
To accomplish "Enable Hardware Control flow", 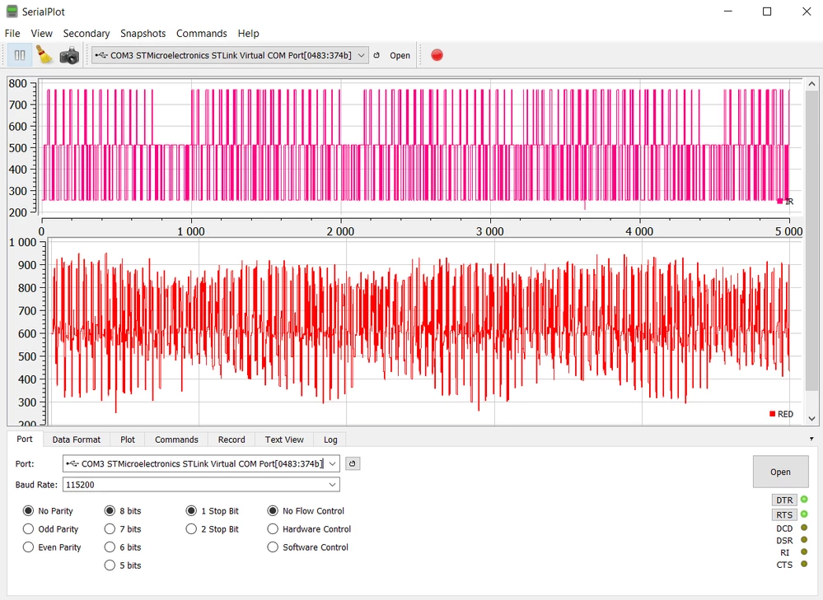I will pos(309,529).
